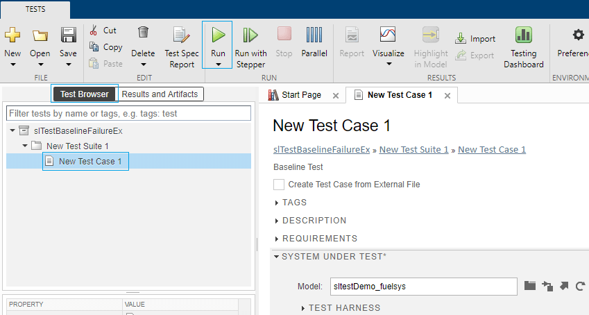Click the filter tests search field
589x315 pixels.
128,113
